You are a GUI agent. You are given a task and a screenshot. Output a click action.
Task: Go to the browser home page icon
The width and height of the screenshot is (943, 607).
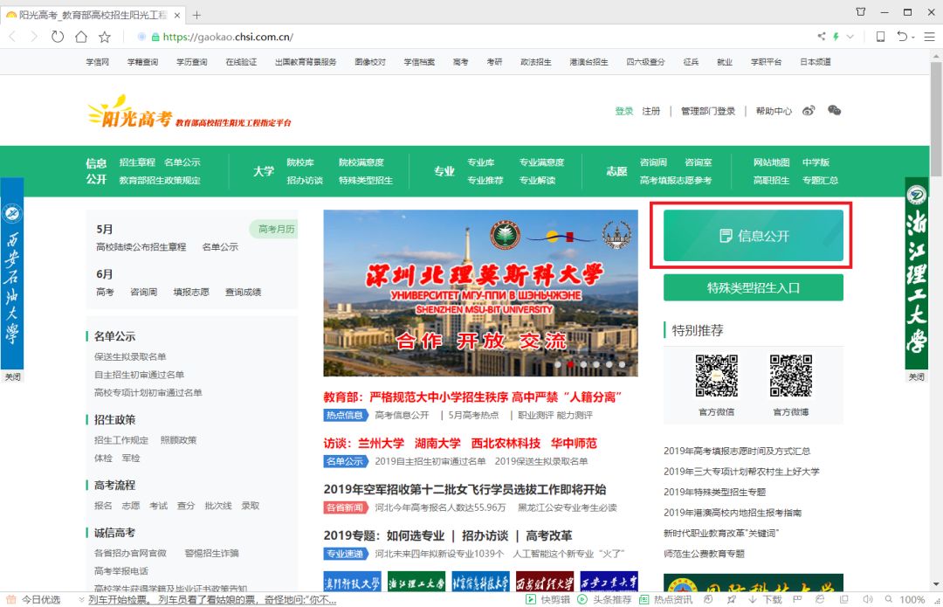tap(80, 37)
